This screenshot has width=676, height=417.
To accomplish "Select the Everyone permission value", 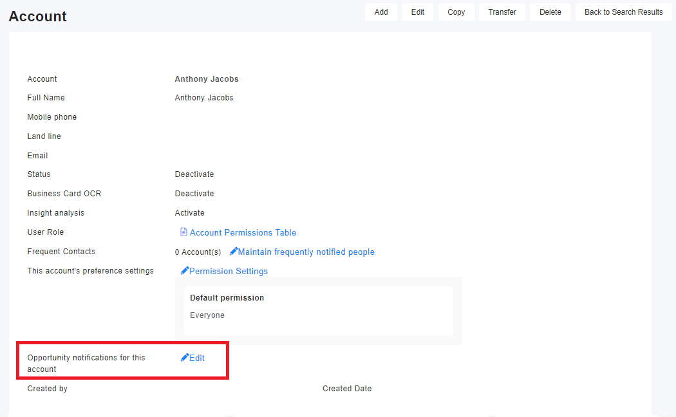I will pos(207,315).
